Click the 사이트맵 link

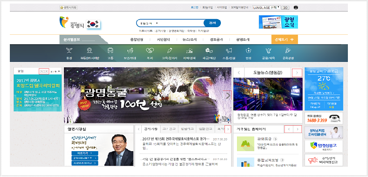click(222, 8)
